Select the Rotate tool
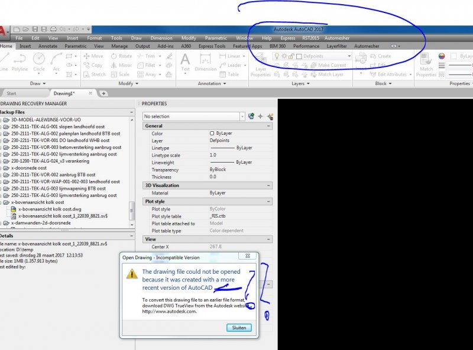 122,56
